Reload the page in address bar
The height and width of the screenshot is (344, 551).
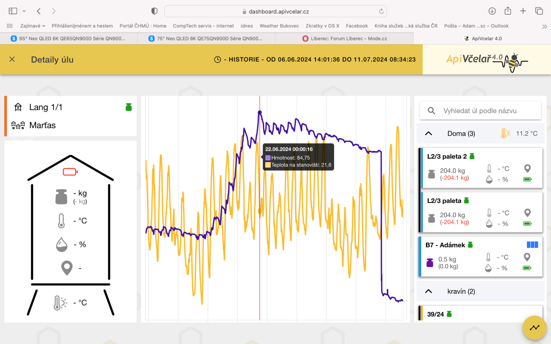click(x=381, y=11)
